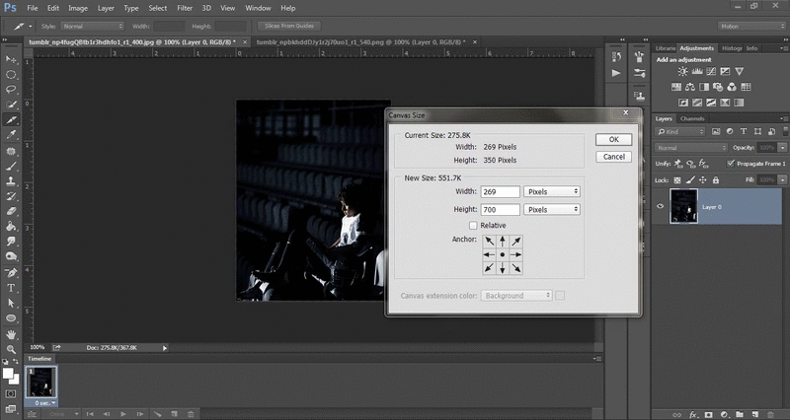Open the Height units dropdown
The height and width of the screenshot is (420, 790).
(x=551, y=210)
